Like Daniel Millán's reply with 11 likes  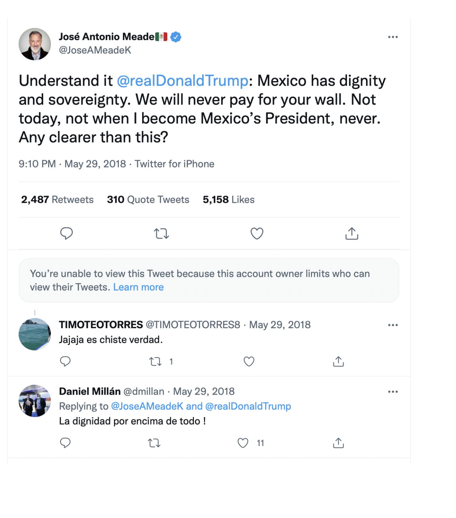click(243, 443)
